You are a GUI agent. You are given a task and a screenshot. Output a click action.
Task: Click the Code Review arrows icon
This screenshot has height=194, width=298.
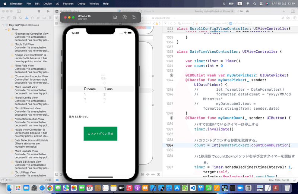tap(283, 18)
